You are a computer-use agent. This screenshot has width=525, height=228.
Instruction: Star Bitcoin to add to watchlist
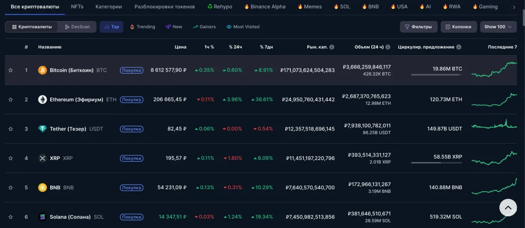point(11,70)
